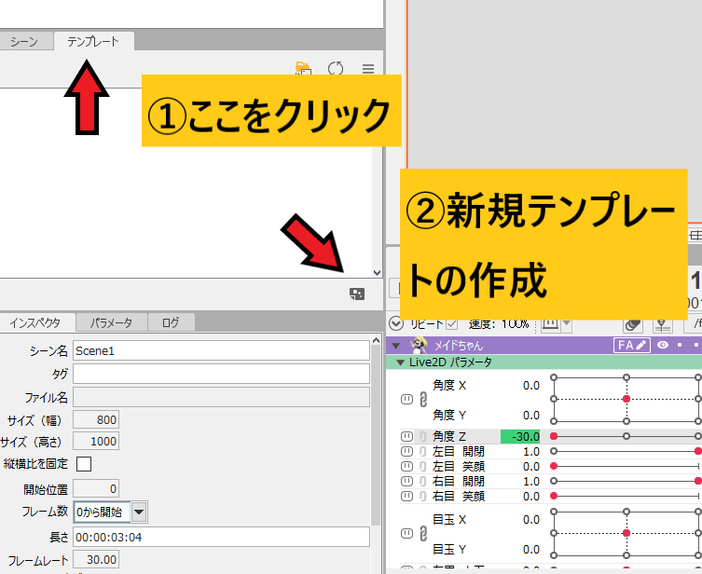Click the メイドちゃん character thumbnail
Screen dimensions: 702x574
point(418,345)
